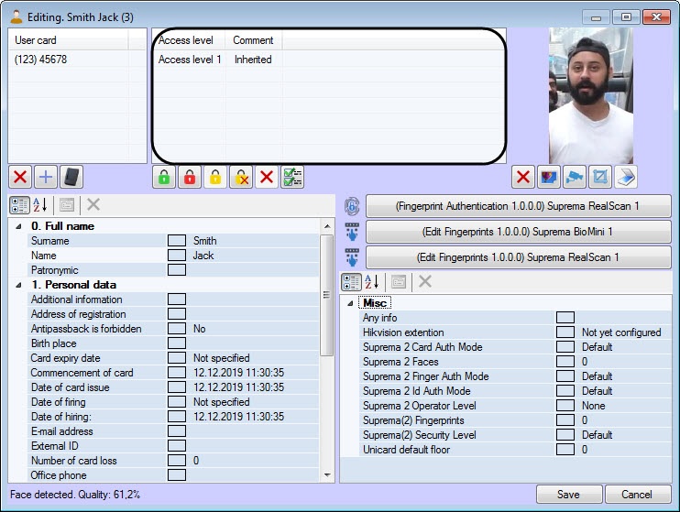Click the red padlock access level icon
680x512 pixels.
pos(189,177)
